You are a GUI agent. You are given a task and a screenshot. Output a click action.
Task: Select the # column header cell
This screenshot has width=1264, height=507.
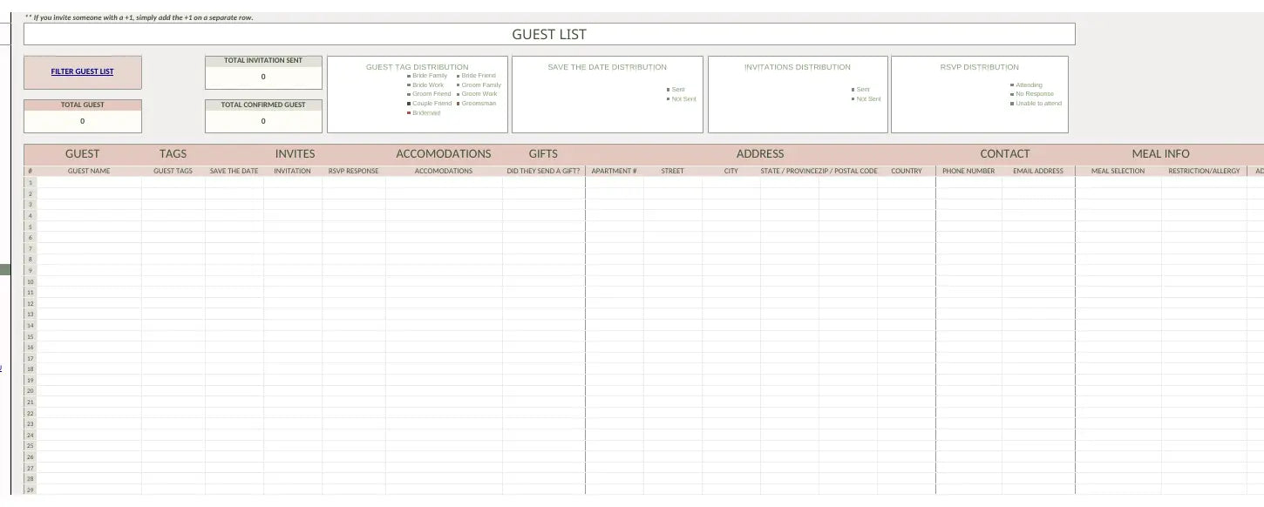click(x=31, y=172)
